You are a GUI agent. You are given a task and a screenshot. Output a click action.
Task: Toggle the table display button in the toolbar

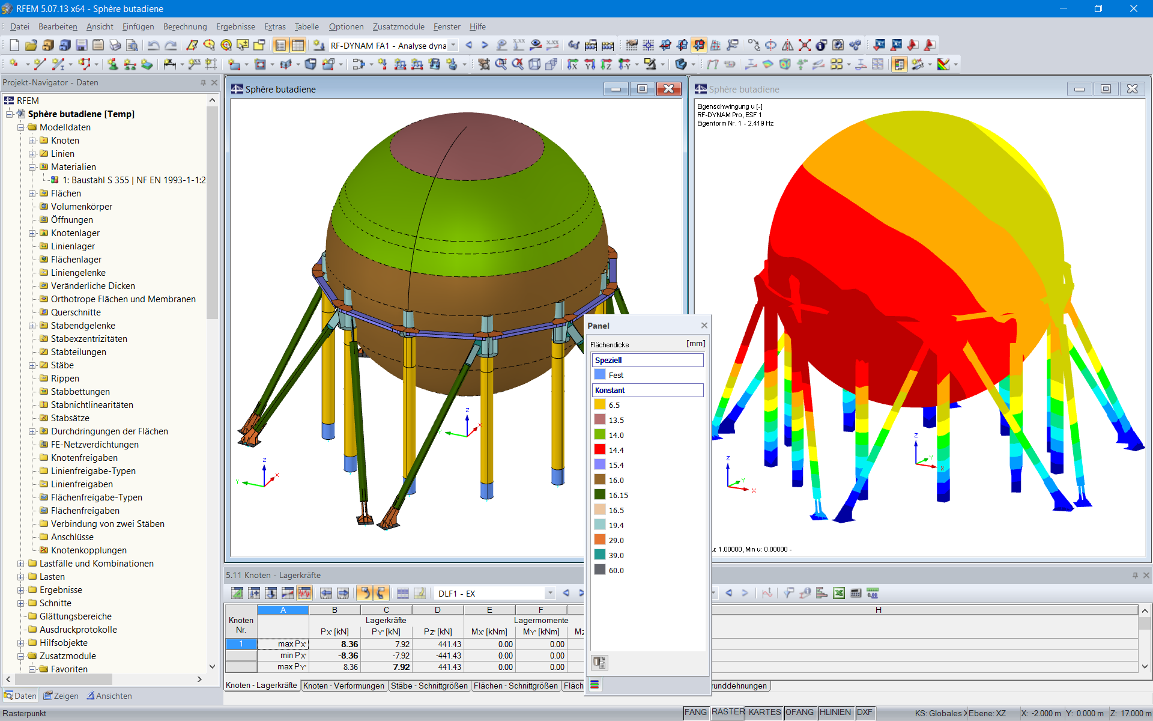click(x=298, y=45)
